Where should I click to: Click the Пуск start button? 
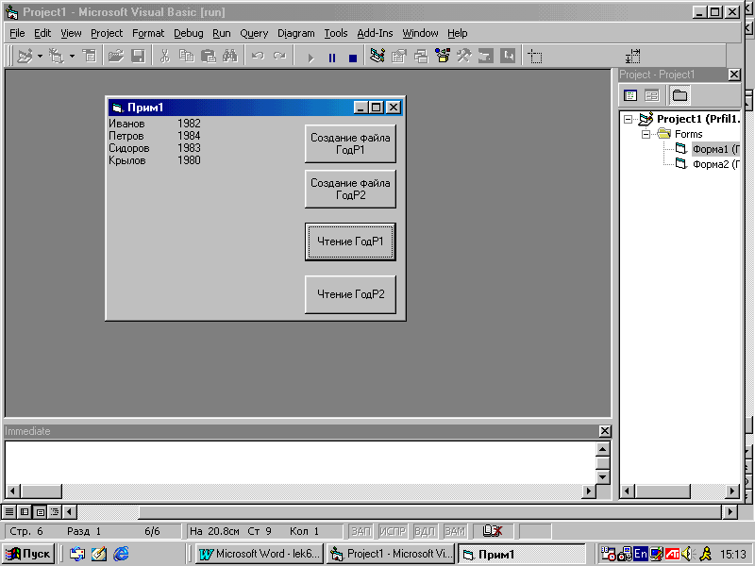tap(28, 554)
